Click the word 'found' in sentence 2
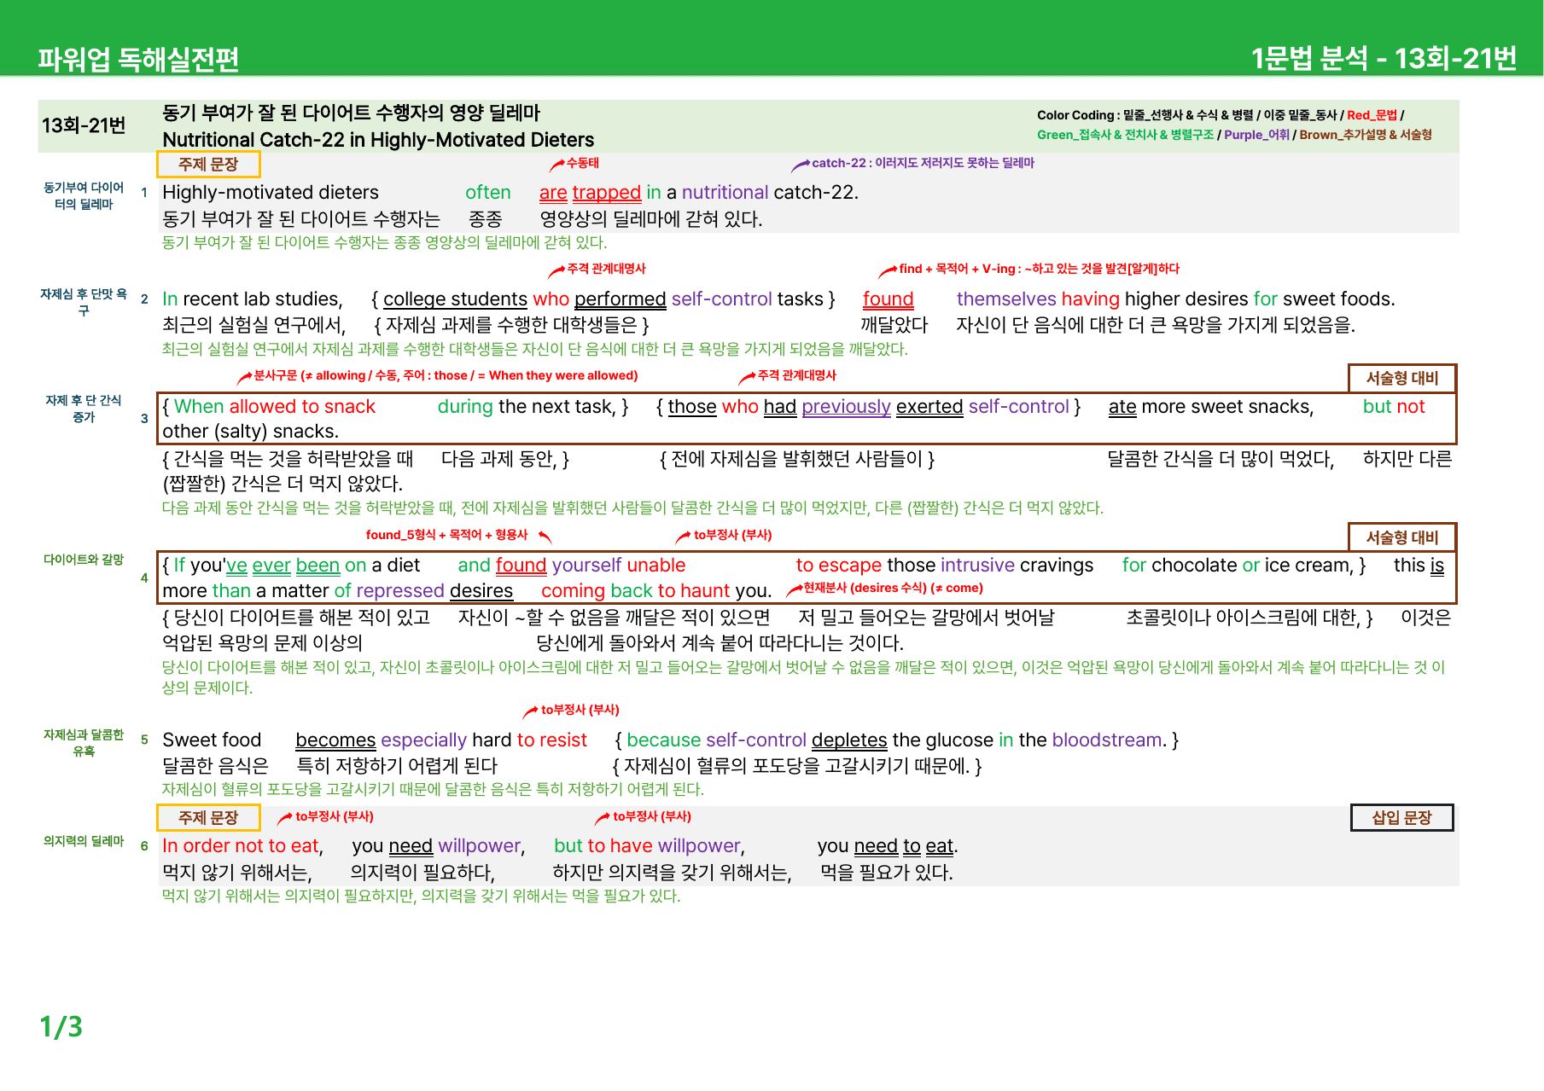This screenshot has height=1091, width=1544. 888,299
